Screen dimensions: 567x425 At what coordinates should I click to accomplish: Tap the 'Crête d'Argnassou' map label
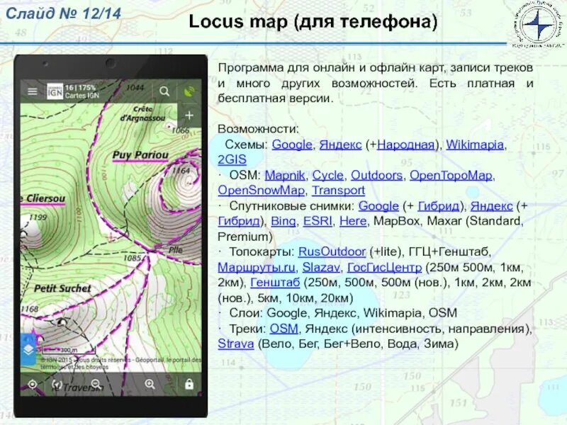[143, 113]
